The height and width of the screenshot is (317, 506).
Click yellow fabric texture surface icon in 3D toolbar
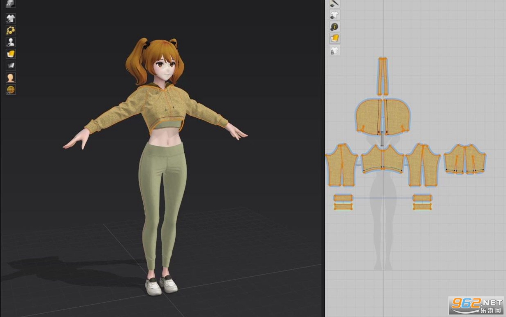pyautogui.click(x=11, y=54)
